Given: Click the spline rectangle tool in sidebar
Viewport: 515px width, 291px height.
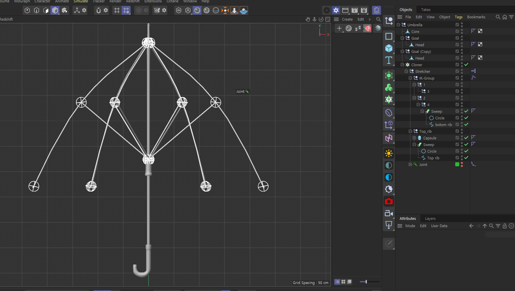Looking at the screenshot, I should 389,36.
